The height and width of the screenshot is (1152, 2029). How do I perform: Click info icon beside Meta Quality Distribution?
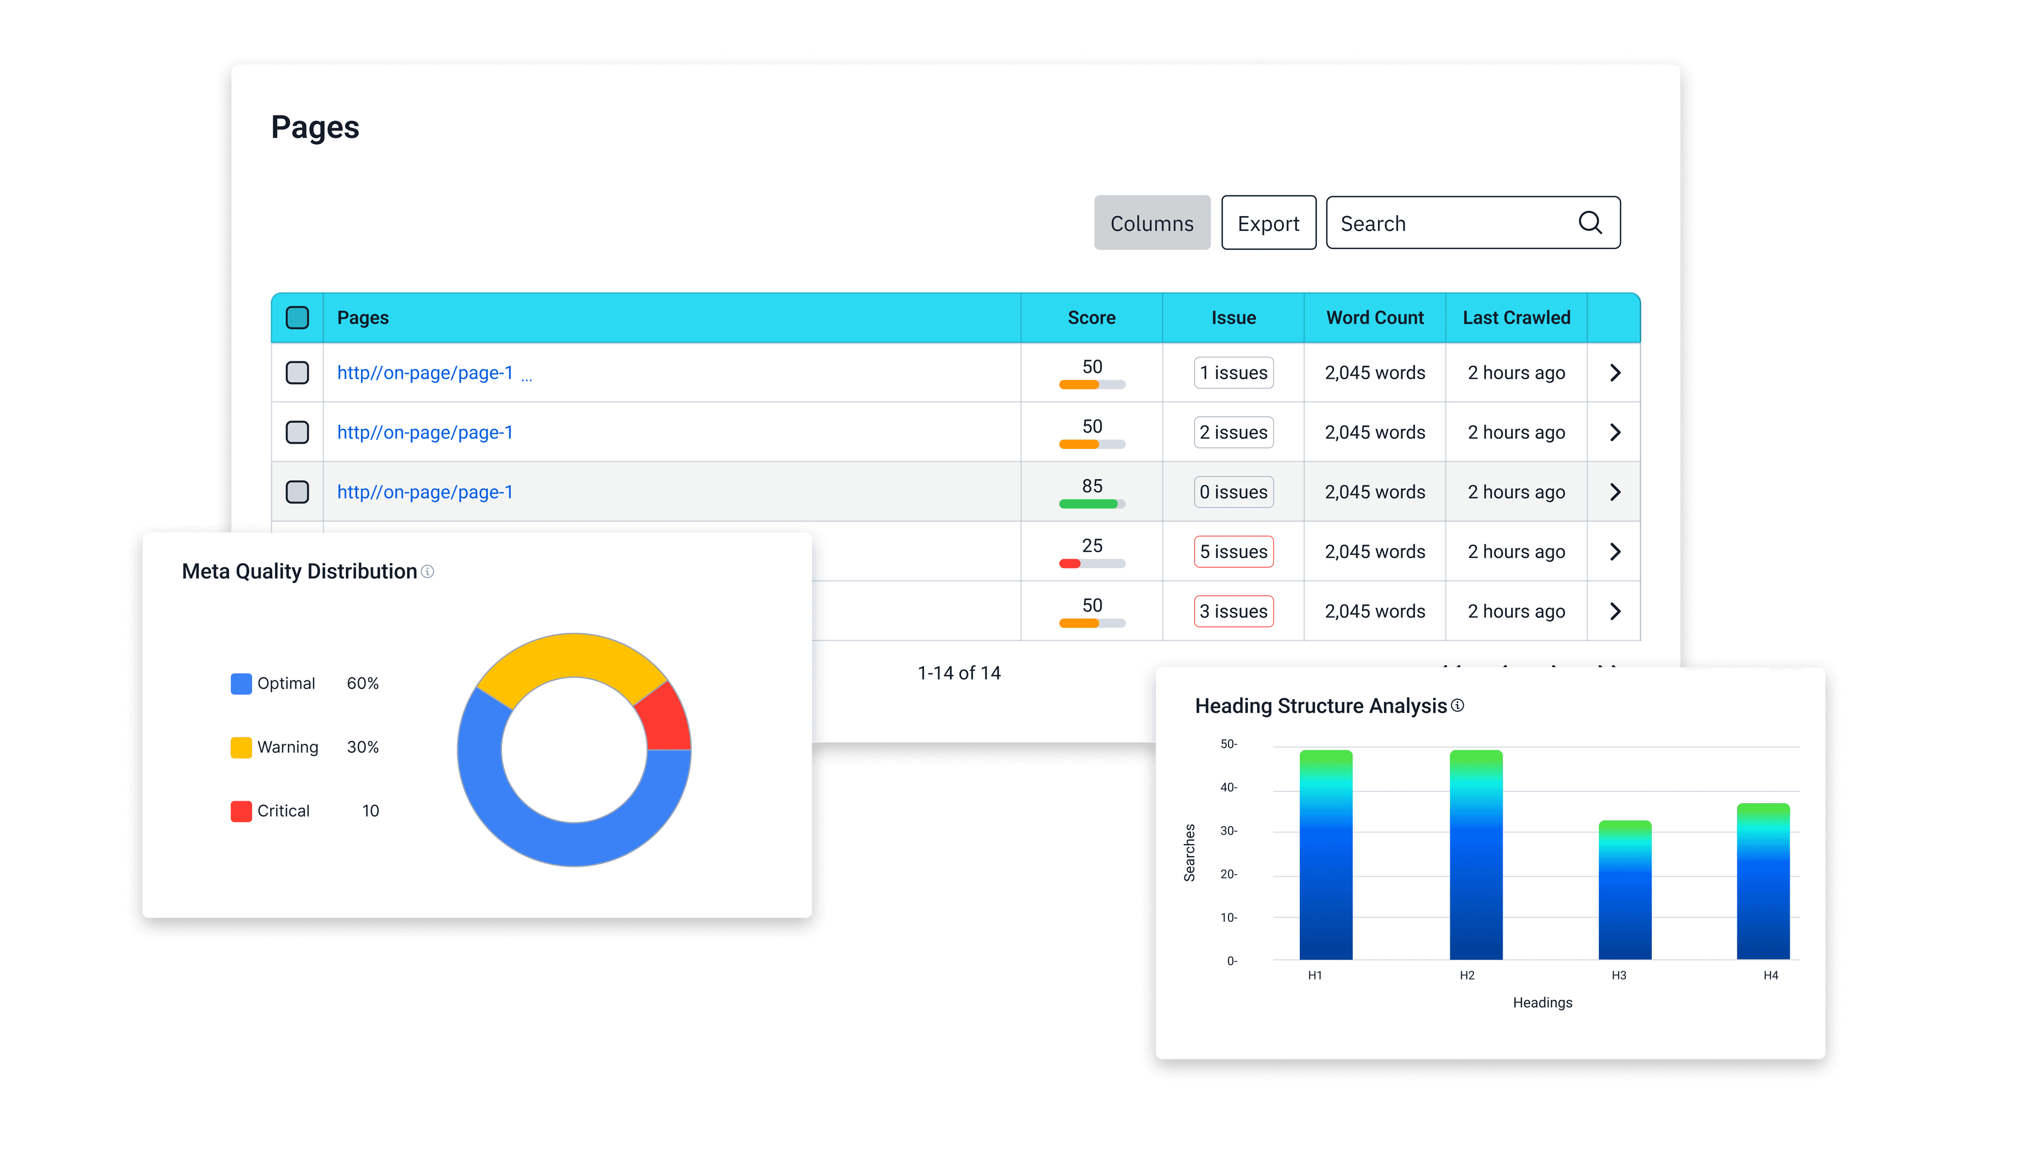point(427,572)
